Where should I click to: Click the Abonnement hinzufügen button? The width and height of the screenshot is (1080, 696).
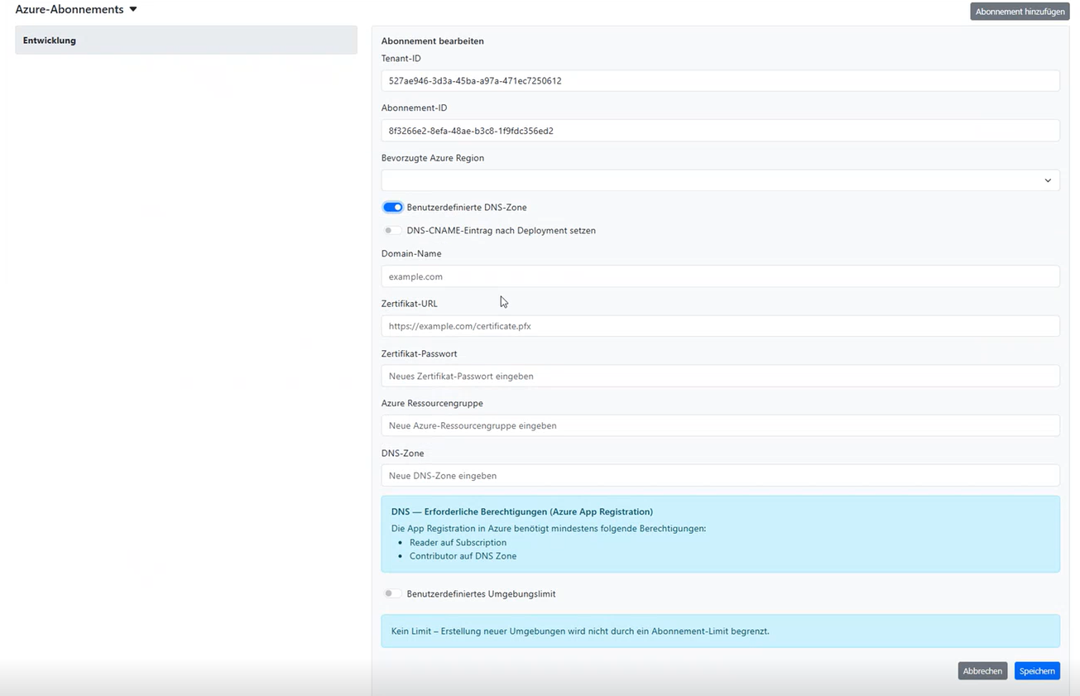[x=1019, y=11]
